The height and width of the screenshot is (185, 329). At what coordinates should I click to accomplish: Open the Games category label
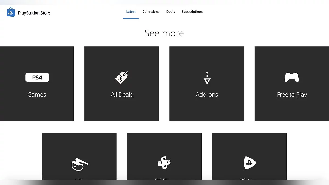pos(37,95)
